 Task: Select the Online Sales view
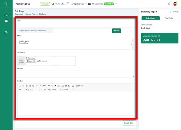pos(151,18)
